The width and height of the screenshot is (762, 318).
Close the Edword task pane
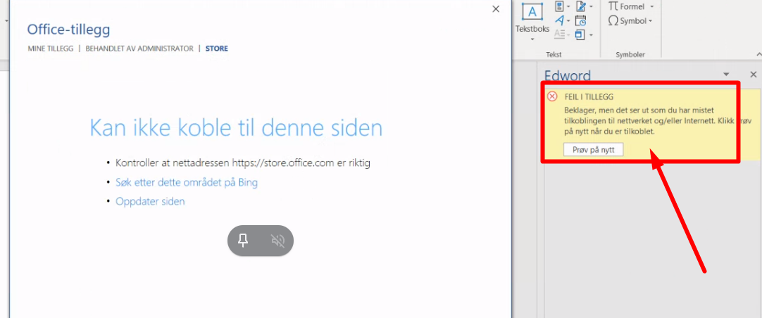[x=753, y=75]
